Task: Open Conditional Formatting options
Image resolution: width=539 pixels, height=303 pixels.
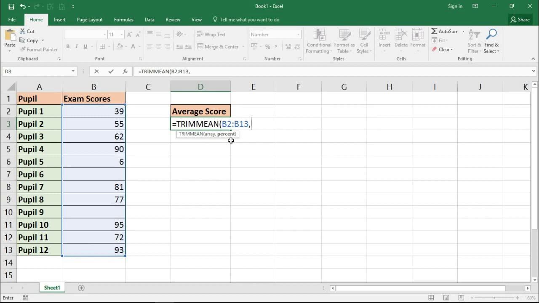Action: pos(319,42)
